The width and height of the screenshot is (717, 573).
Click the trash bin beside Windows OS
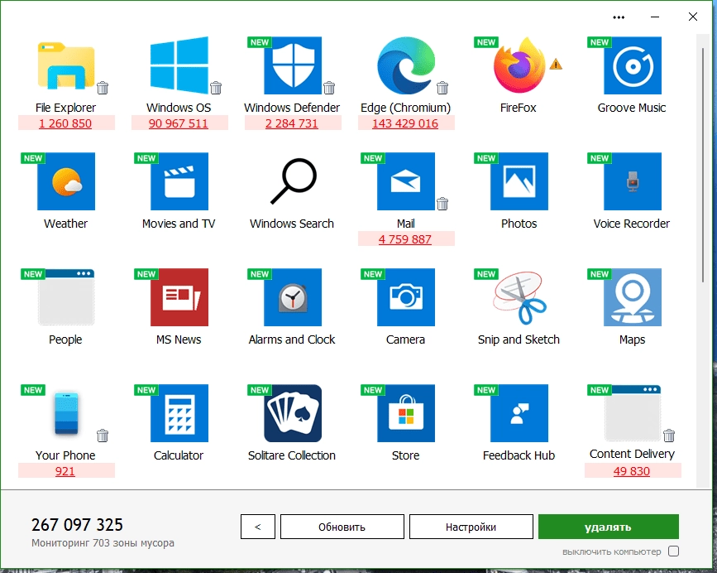click(x=216, y=88)
